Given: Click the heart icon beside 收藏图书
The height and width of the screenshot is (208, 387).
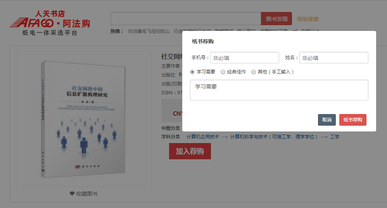Looking at the screenshot, I should click(x=72, y=194).
